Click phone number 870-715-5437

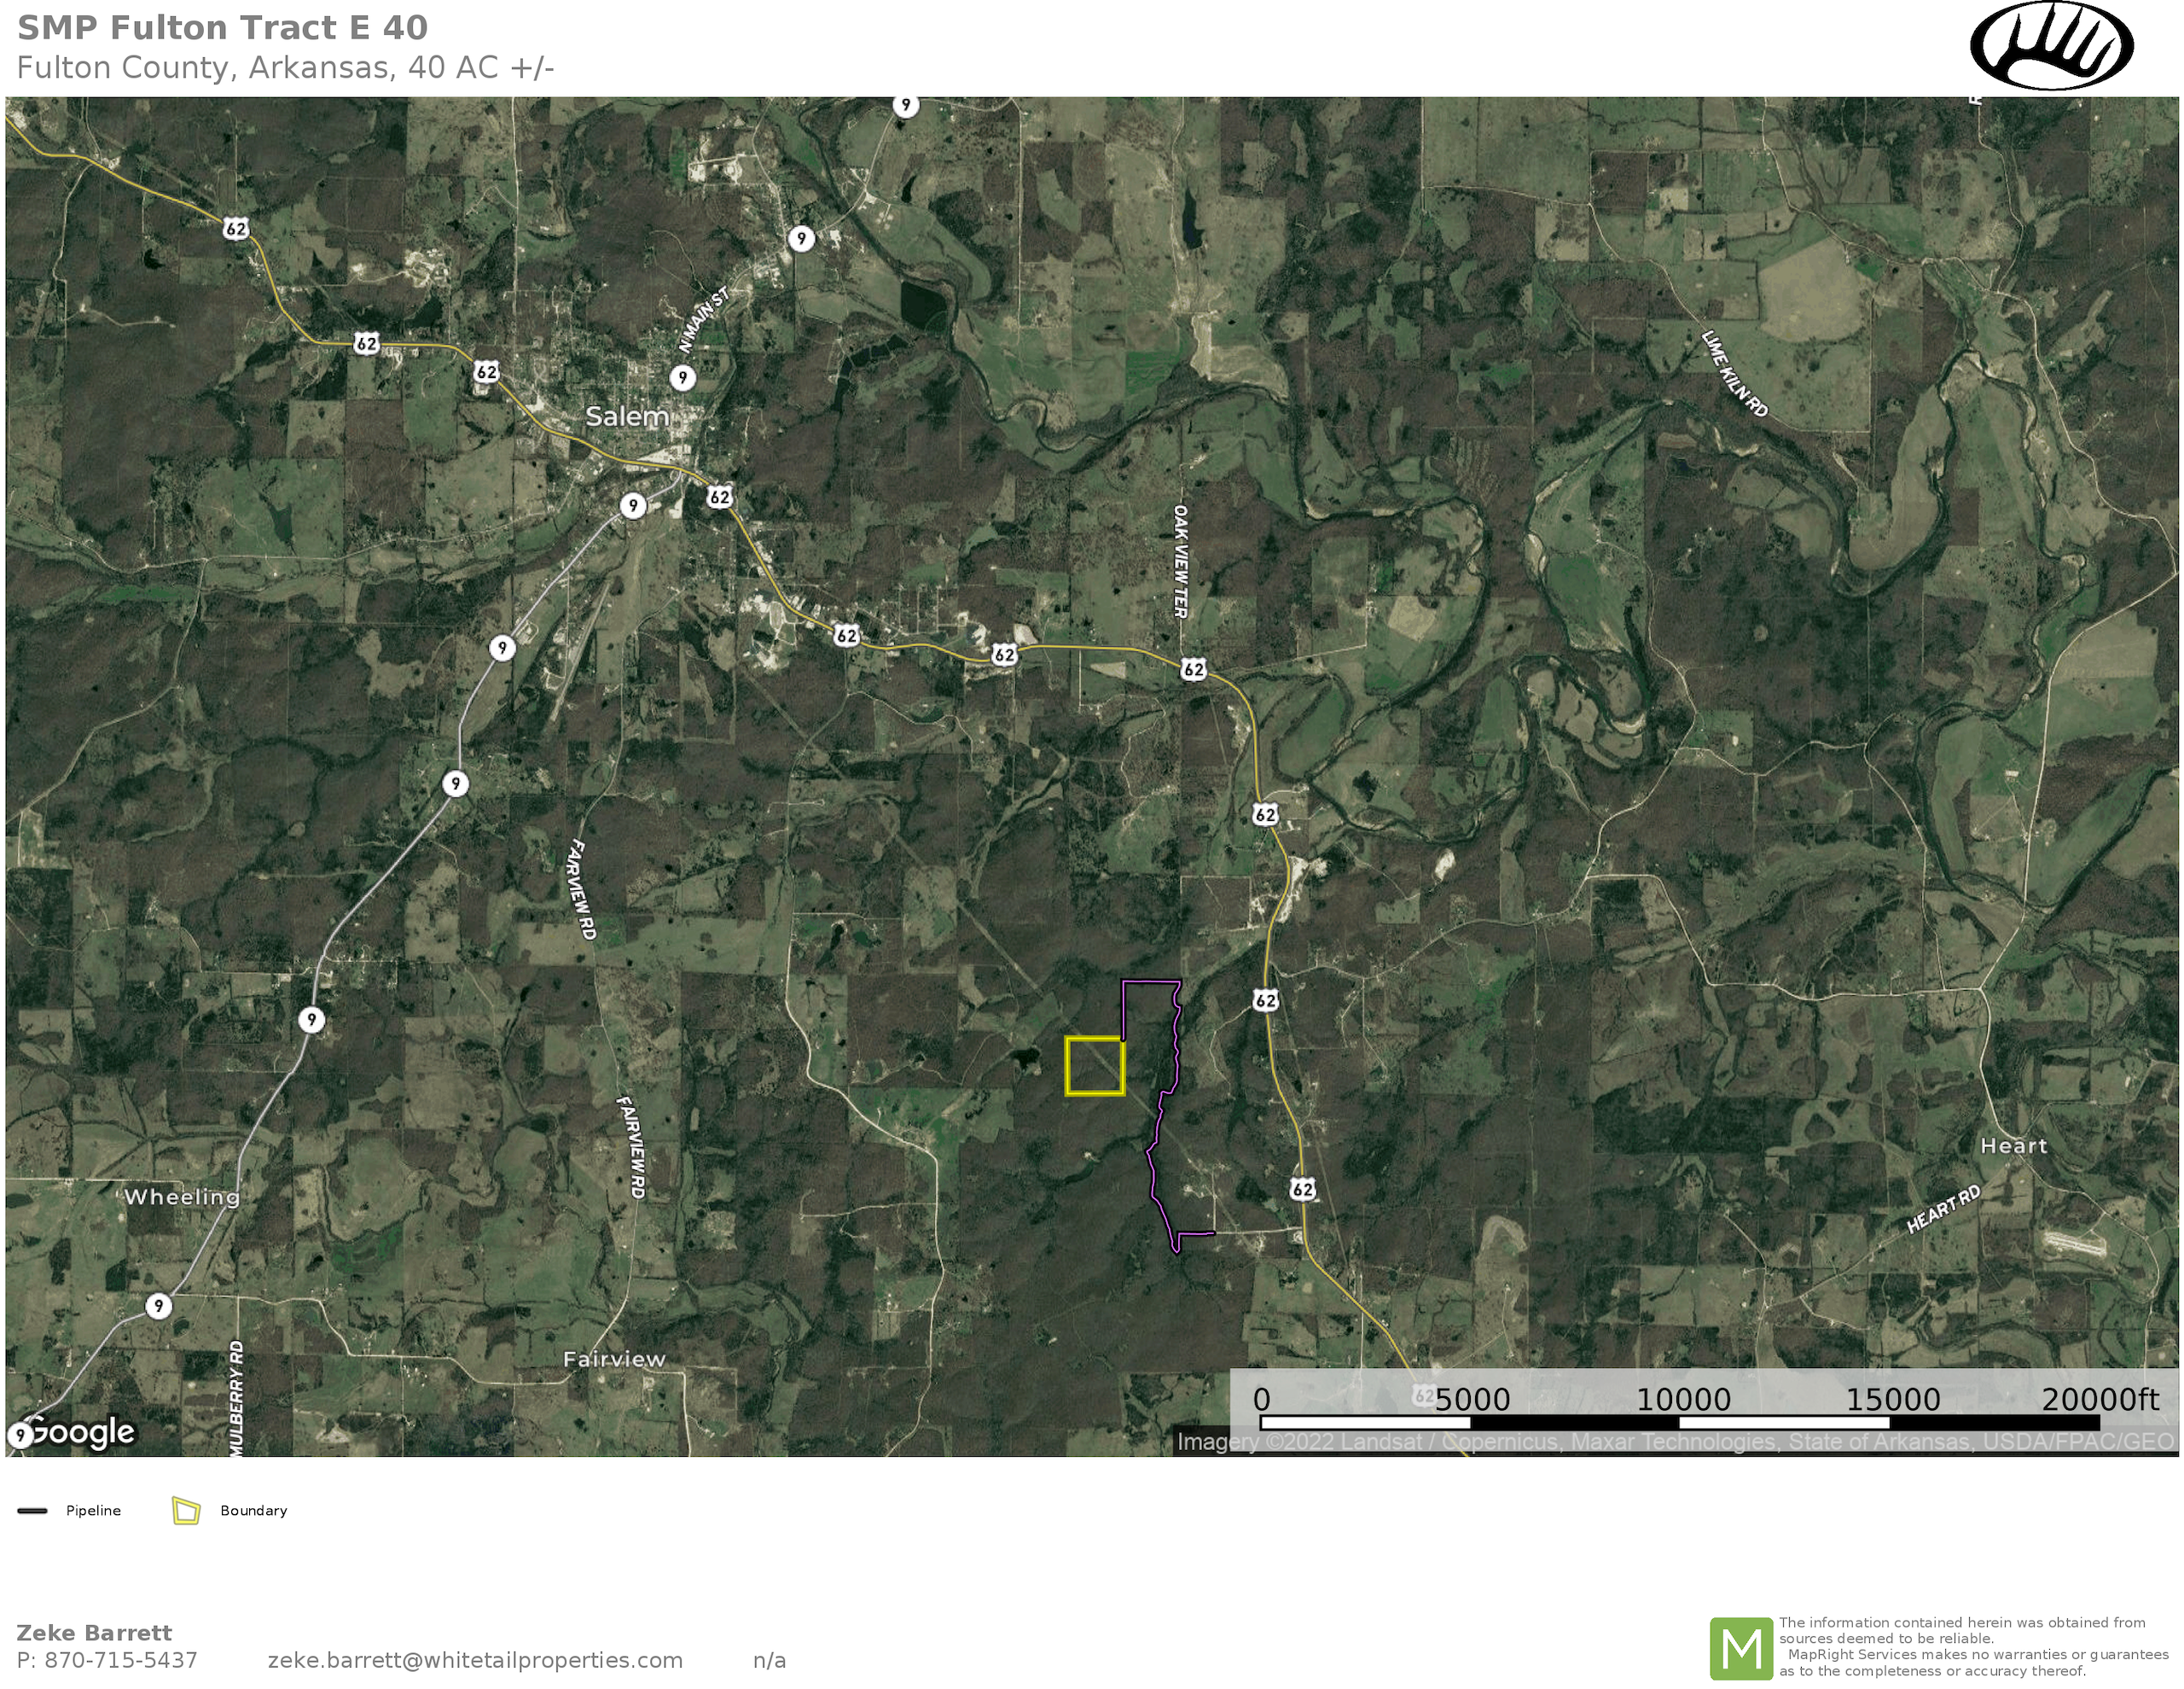121,1660
